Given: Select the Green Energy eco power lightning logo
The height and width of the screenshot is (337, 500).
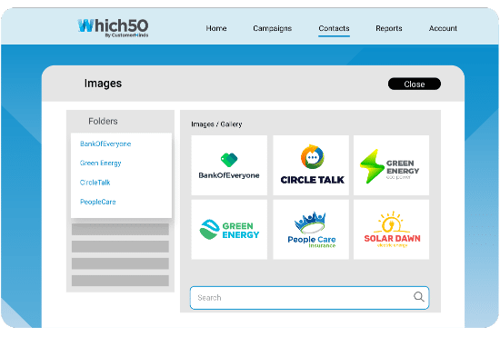Looking at the screenshot, I should coord(391,165).
